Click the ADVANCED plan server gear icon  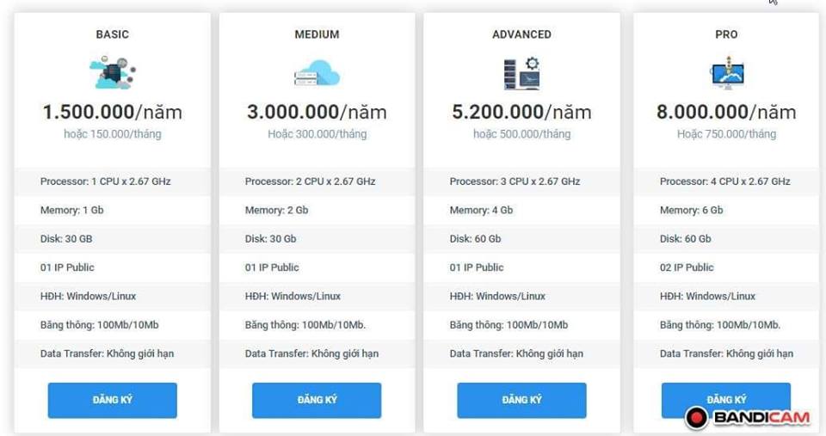pos(521,74)
